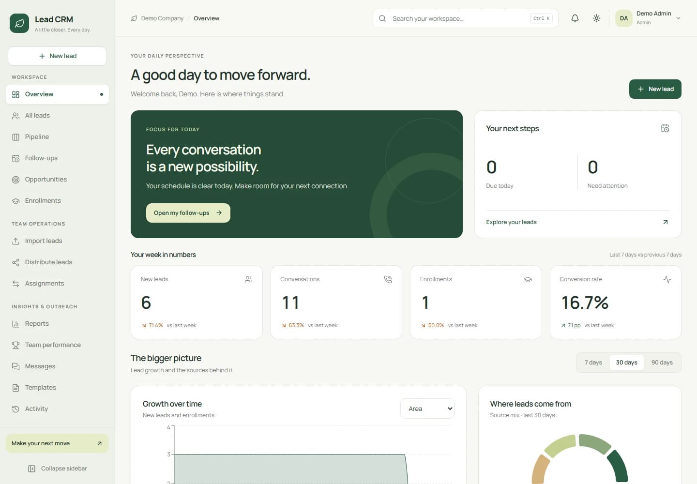The height and width of the screenshot is (484, 697).
Task: Click the Lead CRM leaf logo
Action: pos(19,23)
